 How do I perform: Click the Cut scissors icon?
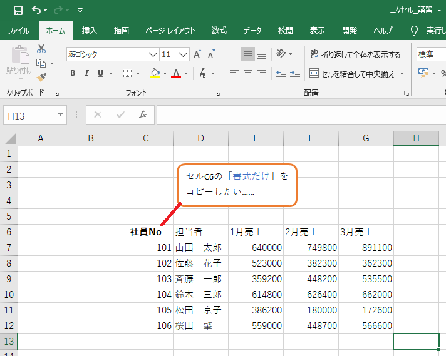(x=41, y=49)
